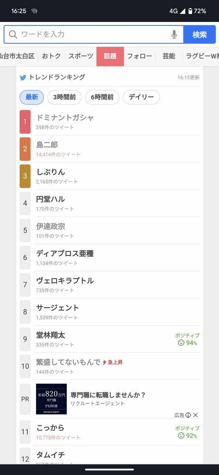Screen dimensions: 219x475
Task: Tap the Twitter bird icon beside トレンドランキング
Action: click(x=23, y=78)
